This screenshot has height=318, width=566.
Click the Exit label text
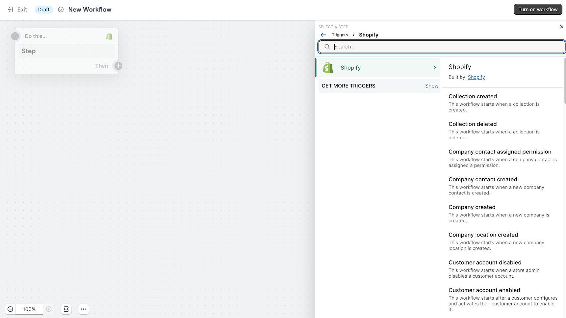[22, 10]
